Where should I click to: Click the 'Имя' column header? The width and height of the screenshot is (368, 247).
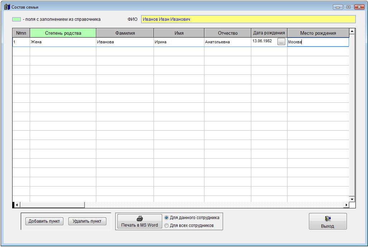click(x=179, y=33)
